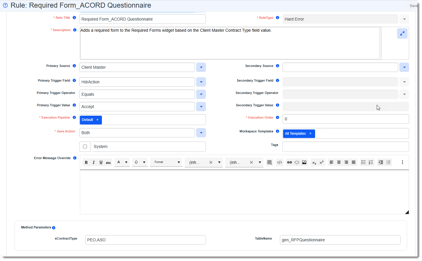422x261 pixels.
Task: Click the Save link in the top corner
Action: (x=413, y=6)
